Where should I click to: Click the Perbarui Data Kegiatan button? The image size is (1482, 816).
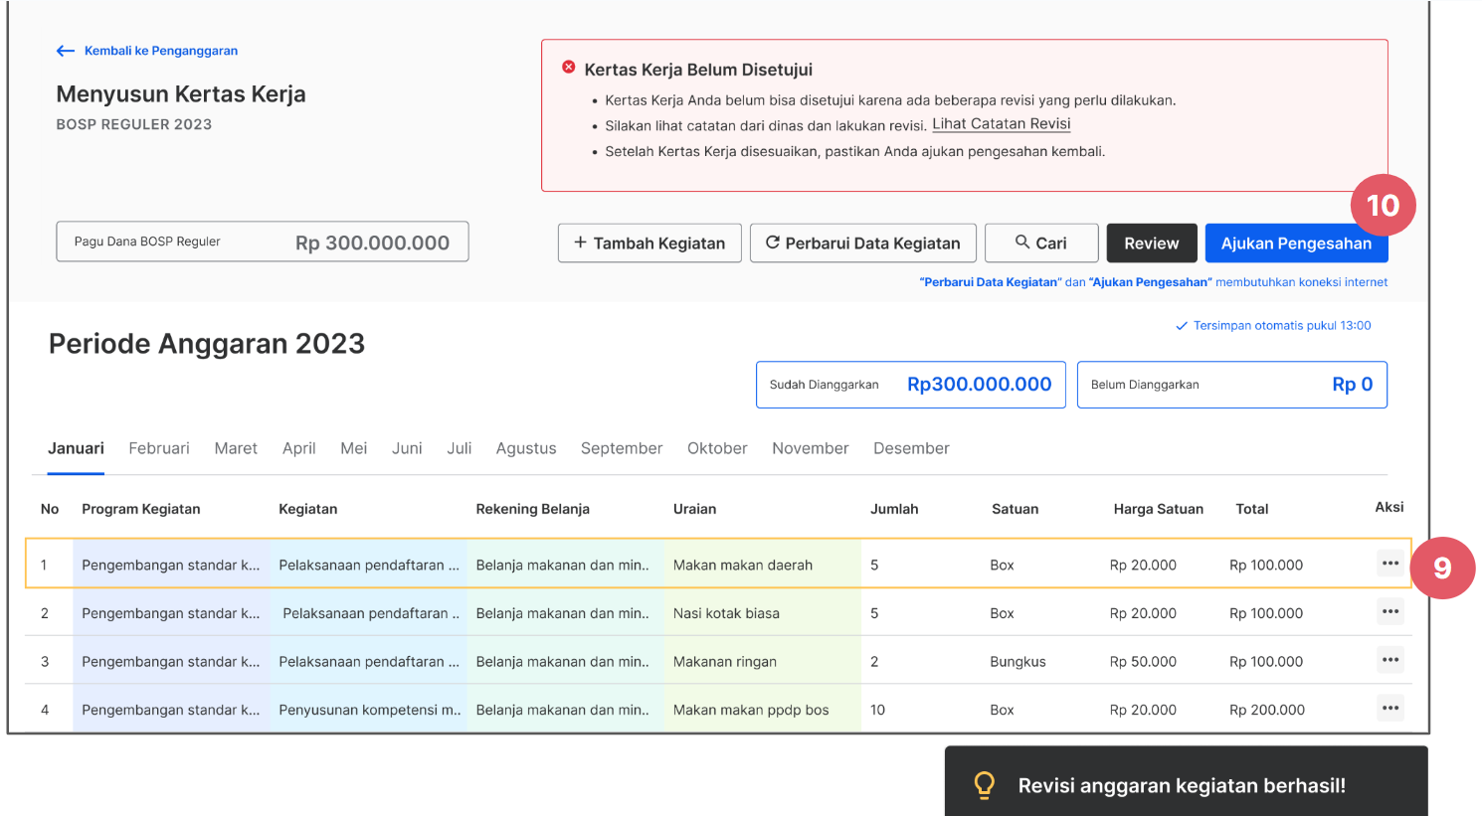(863, 243)
